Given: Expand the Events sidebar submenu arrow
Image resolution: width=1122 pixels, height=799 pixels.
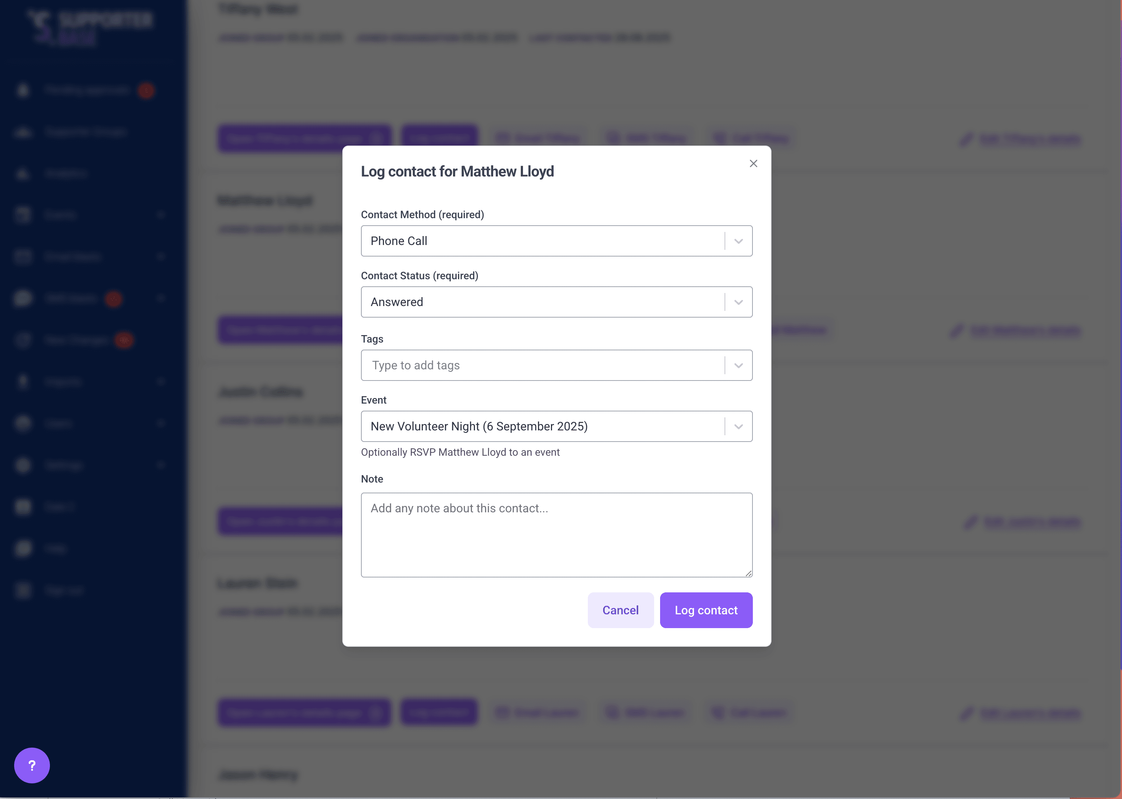Looking at the screenshot, I should (161, 215).
